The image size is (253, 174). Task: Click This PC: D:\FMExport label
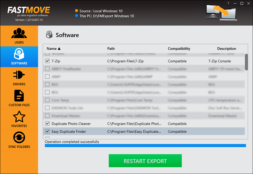(x=107, y=16)
